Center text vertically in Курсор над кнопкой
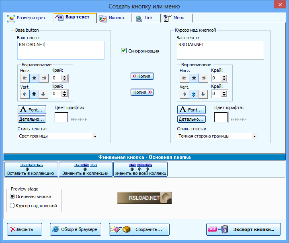This screenshot has width=289, height=243. click(194, 94)
